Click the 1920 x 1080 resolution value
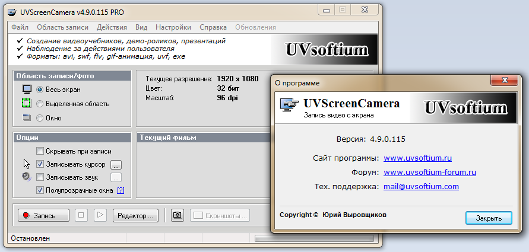The image size is (529, 252). pos(238,79)
